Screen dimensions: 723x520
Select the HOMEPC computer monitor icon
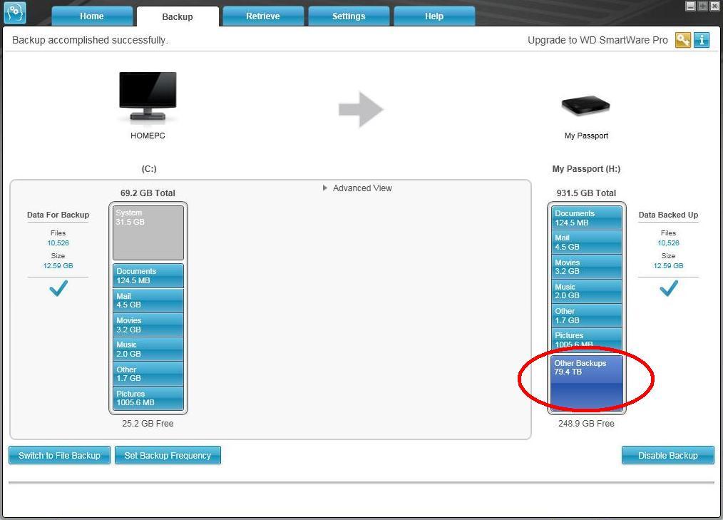[148, 96]
